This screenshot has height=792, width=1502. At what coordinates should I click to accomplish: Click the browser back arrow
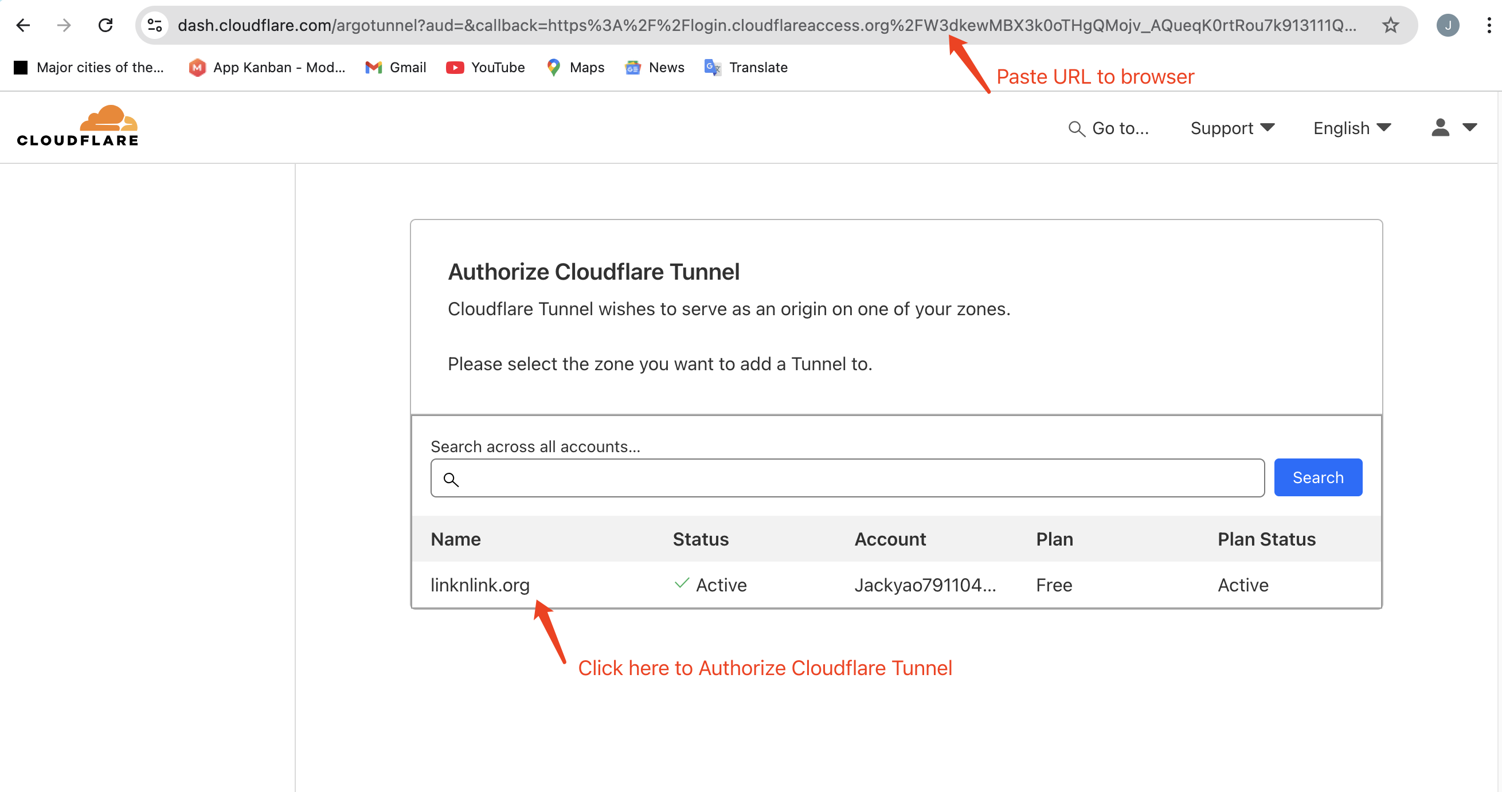[x=23, y=25]
